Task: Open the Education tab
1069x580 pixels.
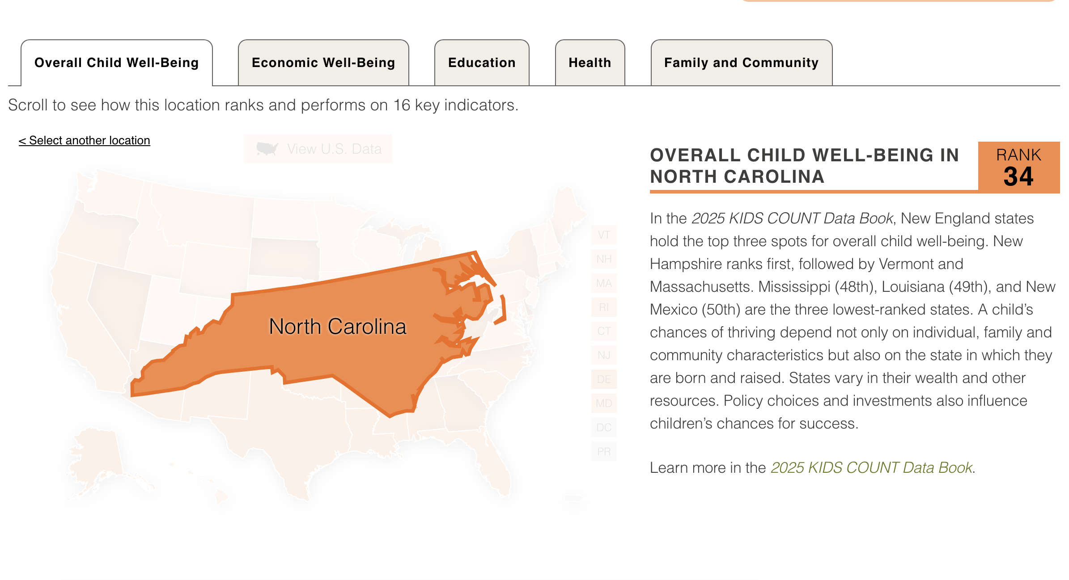Action: click(482, 63)
